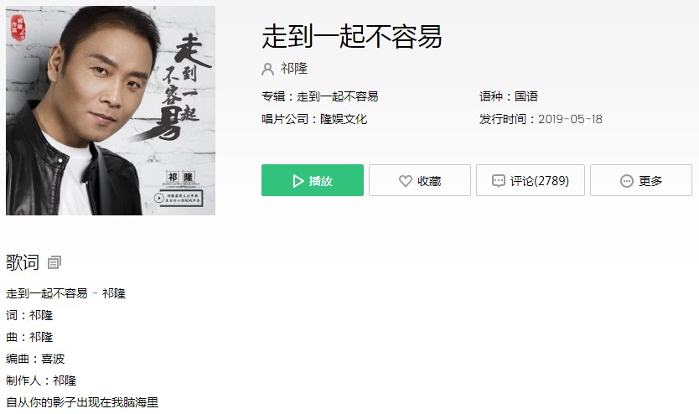Play the song with 播放 button
Screen dimensions: 699x414
pos(313,180)
